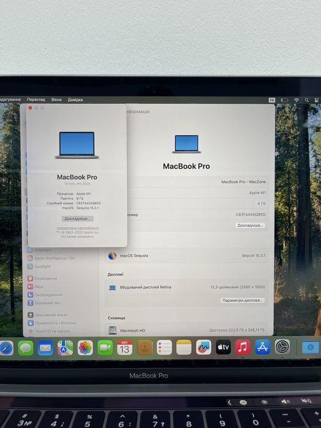Image resolution: width=321 pixels, height=428 pixels.
Task: Open Довідка menu in menu bar
Action: 75,100
